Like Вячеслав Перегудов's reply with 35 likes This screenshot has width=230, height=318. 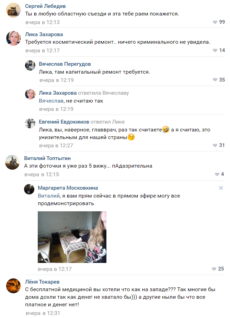click(215, 80)
